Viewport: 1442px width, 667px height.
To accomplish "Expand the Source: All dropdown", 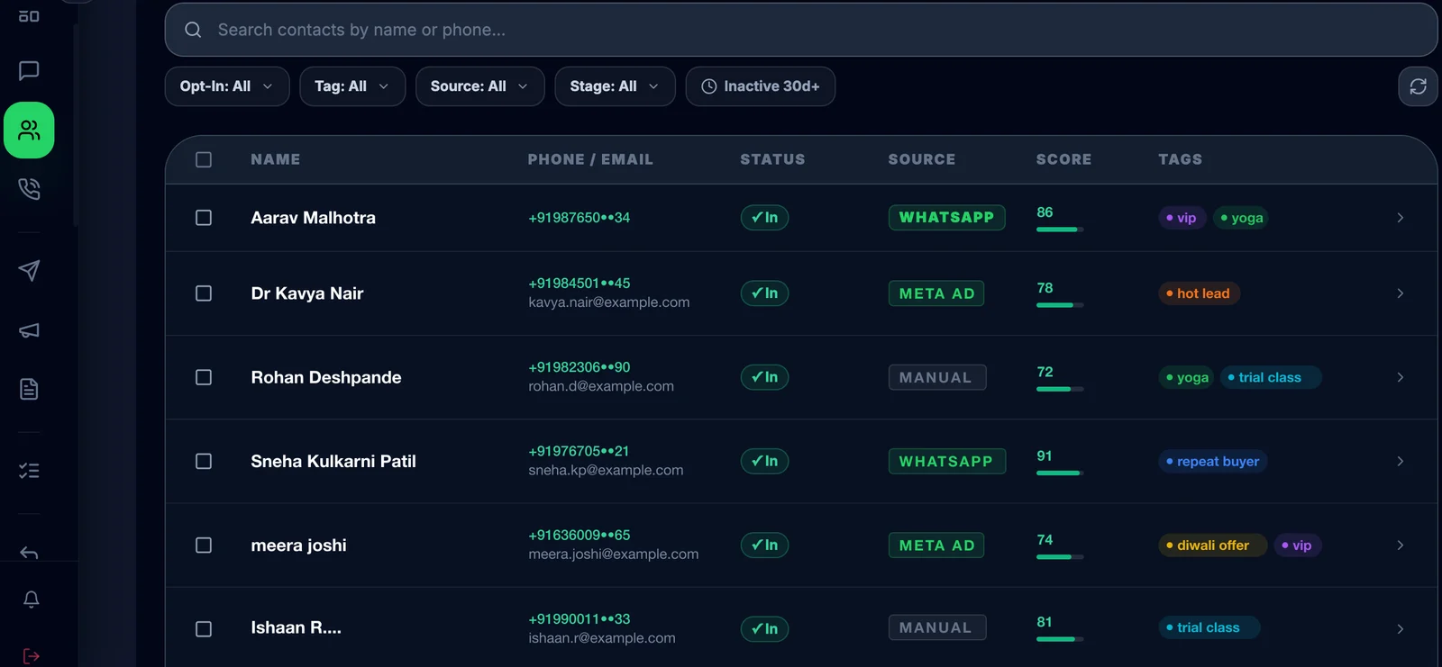I will click(480, 86).
